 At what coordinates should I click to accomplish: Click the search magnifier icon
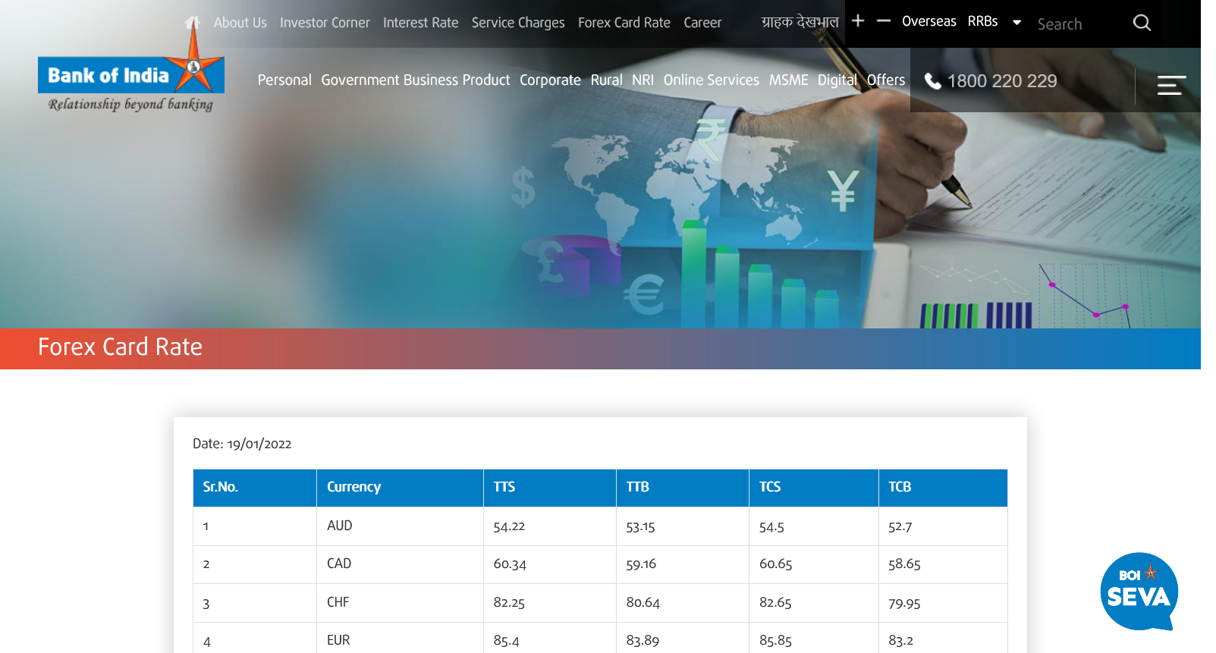[1142, 23]
